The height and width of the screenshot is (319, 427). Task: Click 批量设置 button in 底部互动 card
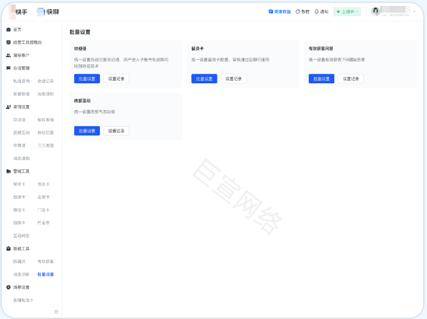pos(87,131)
